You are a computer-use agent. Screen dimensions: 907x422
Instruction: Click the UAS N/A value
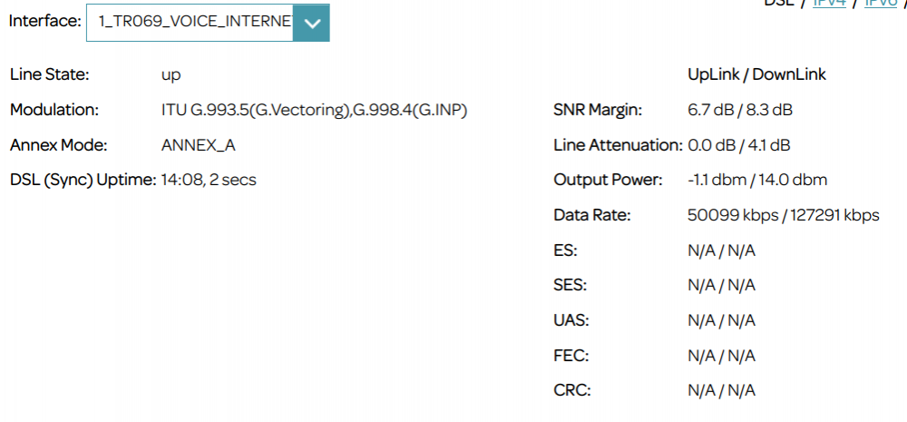pos(721,320)
